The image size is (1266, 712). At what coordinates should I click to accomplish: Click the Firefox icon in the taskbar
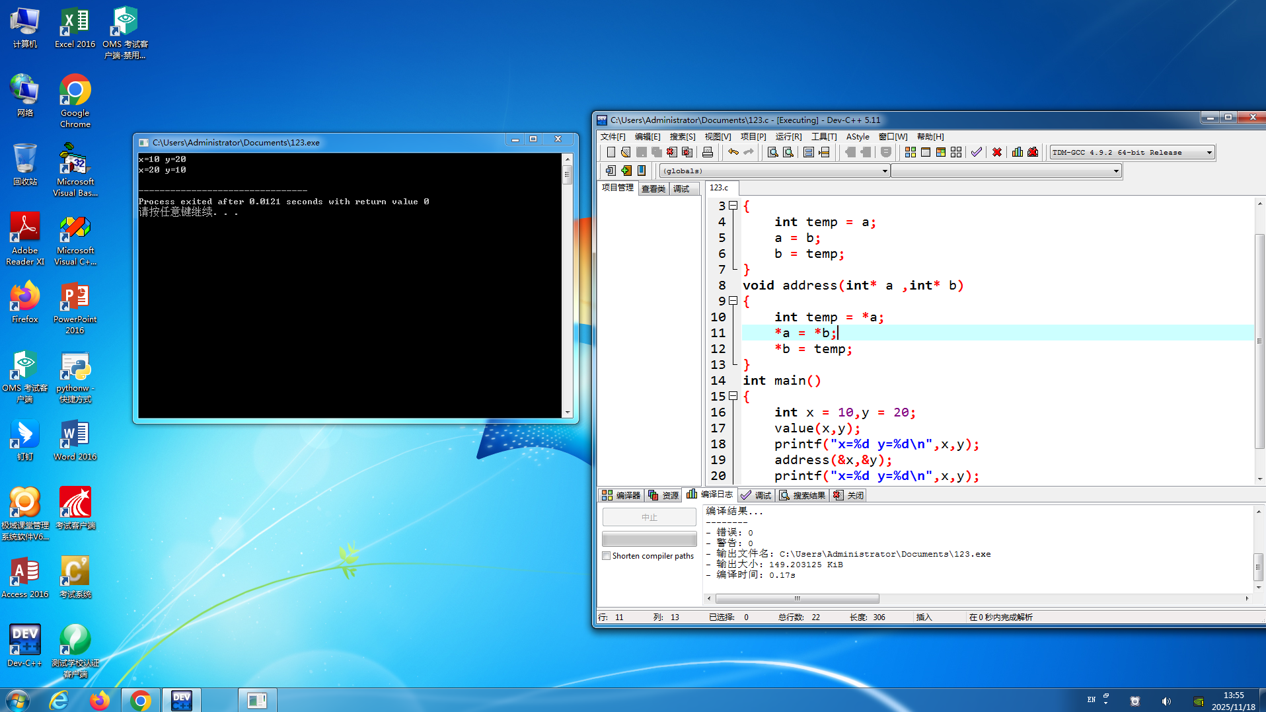click(100, 700)
